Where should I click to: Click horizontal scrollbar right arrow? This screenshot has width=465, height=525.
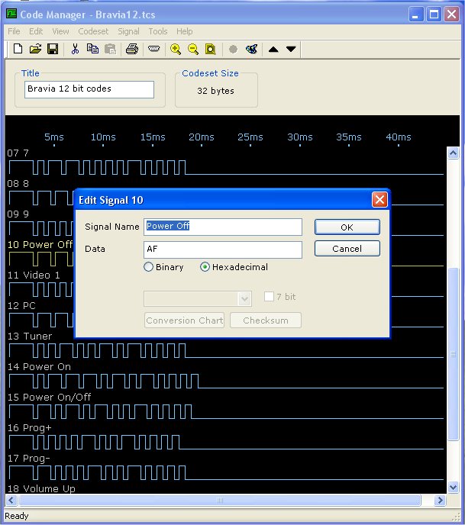[x=440, y=501]
